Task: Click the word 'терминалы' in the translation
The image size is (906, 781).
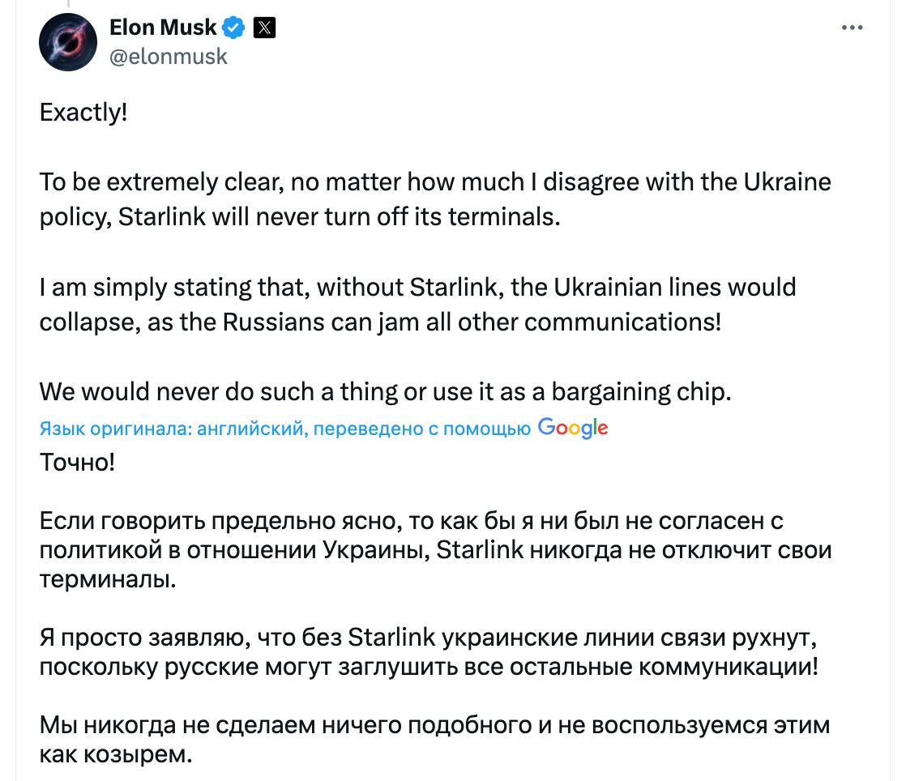Action: [x=107, y=579]
